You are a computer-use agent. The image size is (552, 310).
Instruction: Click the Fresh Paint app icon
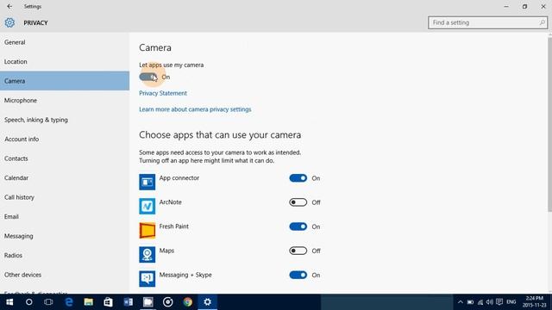pyautogui.click(x=147, y=230)
